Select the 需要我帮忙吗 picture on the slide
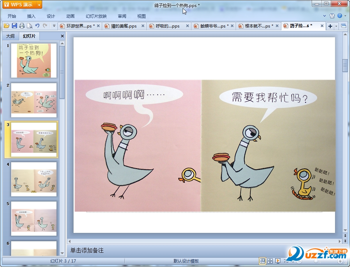 pyautogui.click(x=268, y=146)
